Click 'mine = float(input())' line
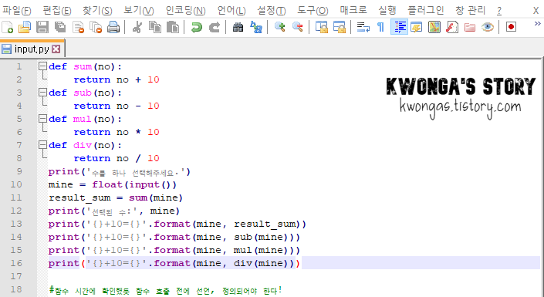Viewport: 544px width, 297px height. point(113,184)
